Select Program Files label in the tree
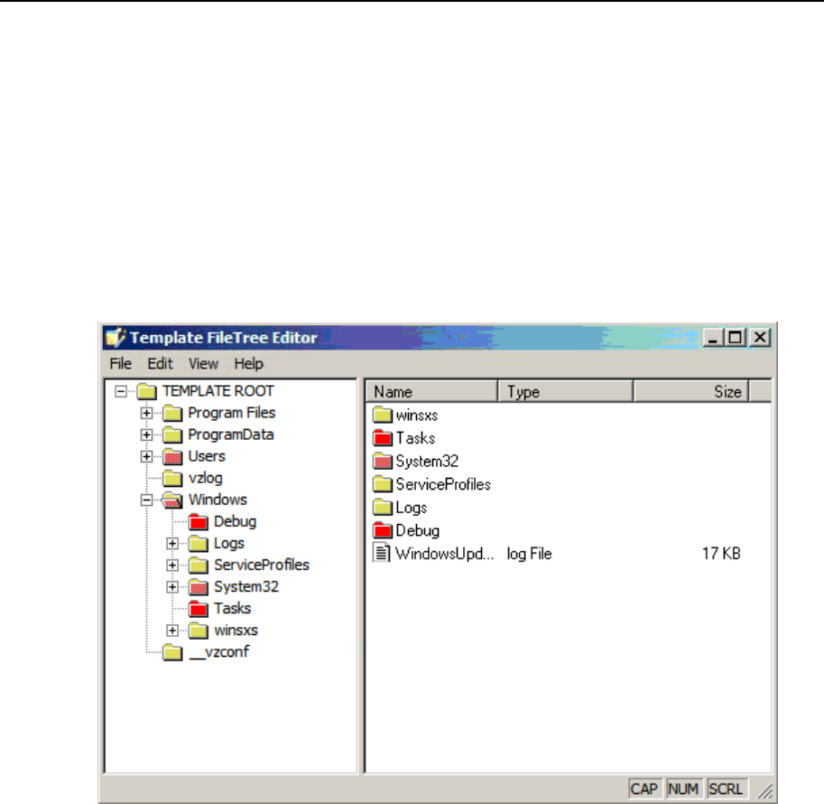Viewport: 824px width, 804px height. pos(232,413)
